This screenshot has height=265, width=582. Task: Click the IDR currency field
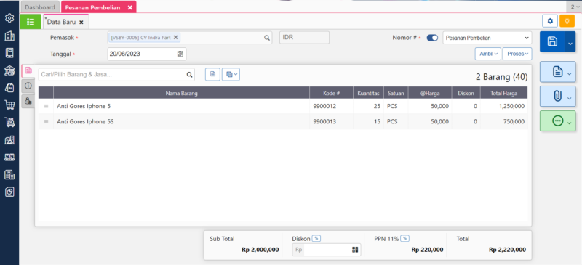click(x=304, y=38)
